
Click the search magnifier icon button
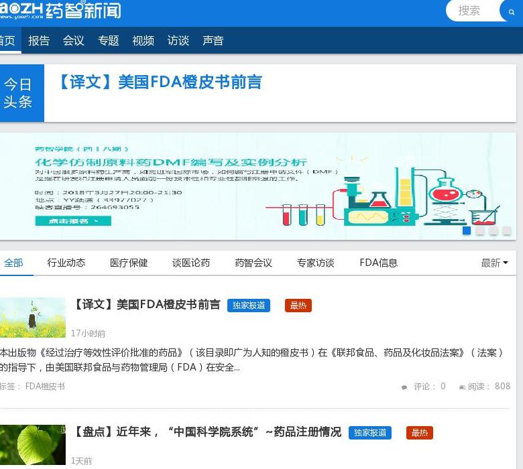[x=511, y=12]
